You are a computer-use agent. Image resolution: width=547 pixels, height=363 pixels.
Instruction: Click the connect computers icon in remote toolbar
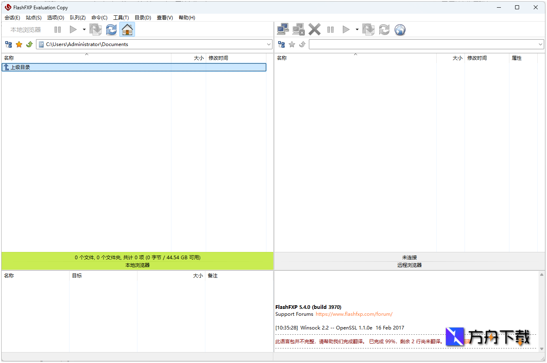pos(283,29)
